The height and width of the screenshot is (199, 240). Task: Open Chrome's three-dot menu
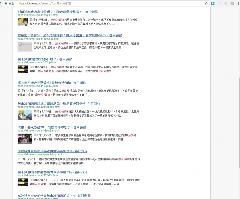point(239,3)
